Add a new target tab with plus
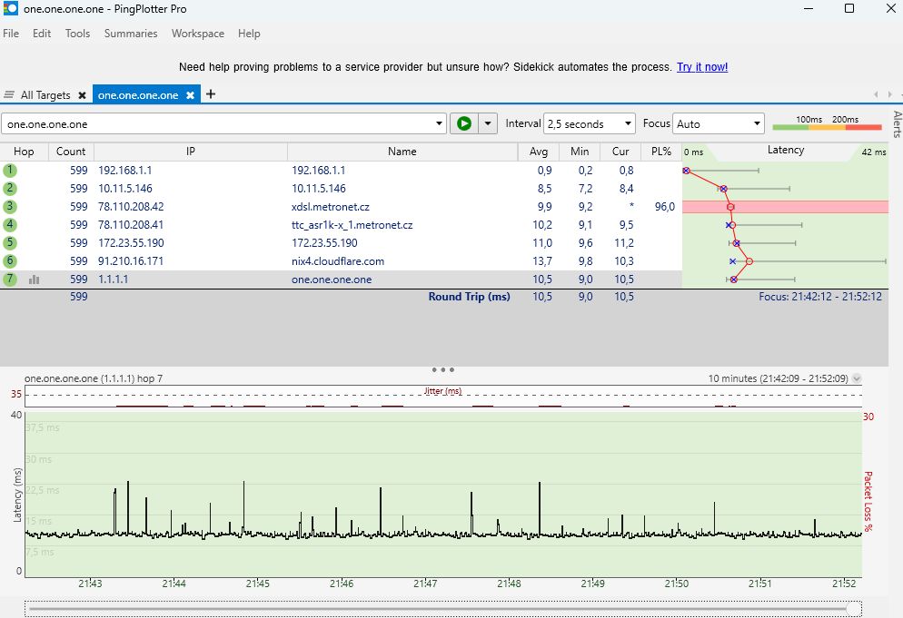Viewport: 903px width, 618px height. pos(211,94)
